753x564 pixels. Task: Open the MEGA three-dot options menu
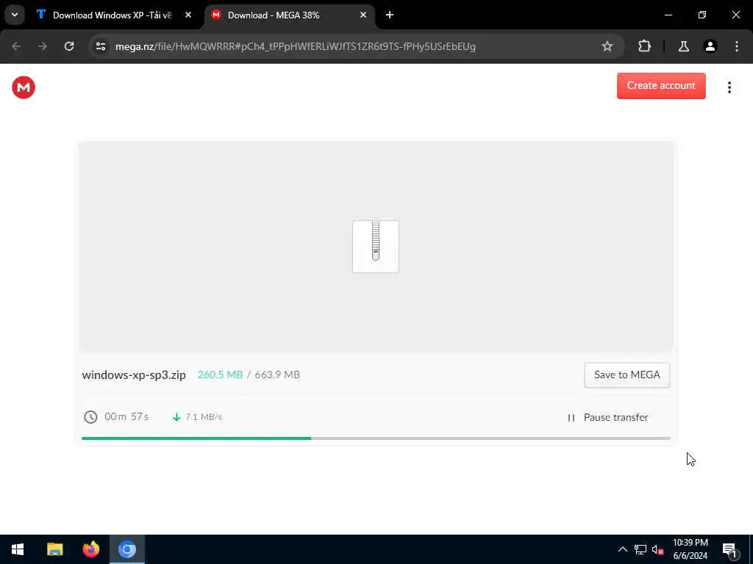pyautogui.click(x=729, y=87)
